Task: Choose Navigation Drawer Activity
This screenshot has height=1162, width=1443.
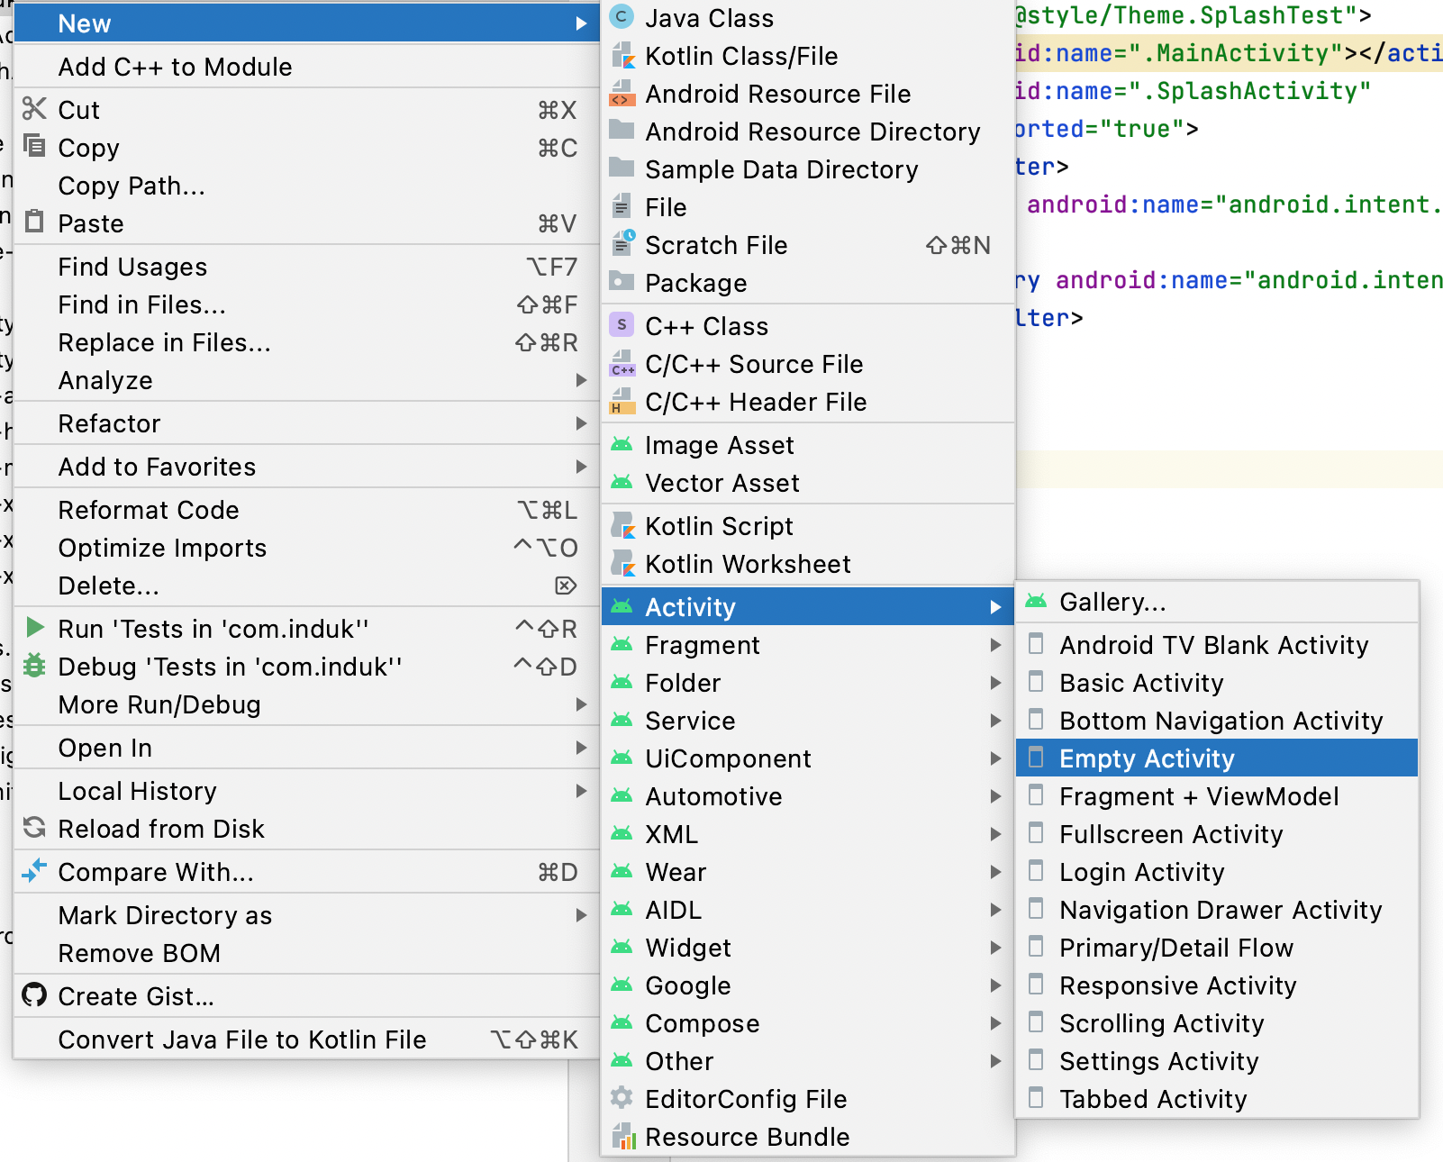Action: [x=1217, y=910]
